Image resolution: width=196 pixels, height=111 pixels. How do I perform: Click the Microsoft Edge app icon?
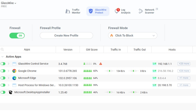click(x=14, y=78)
